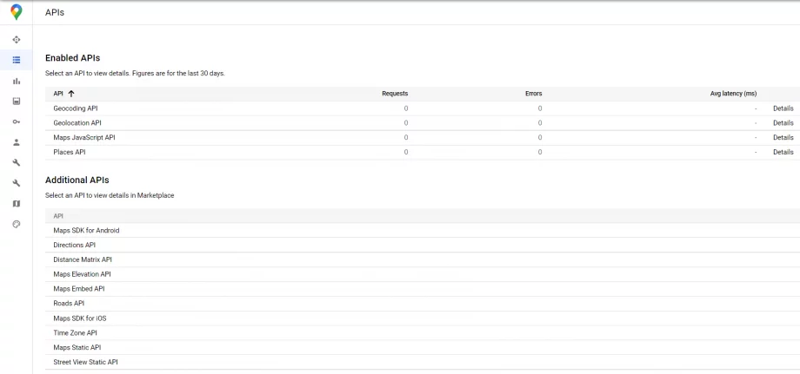Click the Avg latency column header
The height and width of the screenshot is (374, 800).
[x=733, y=94]
